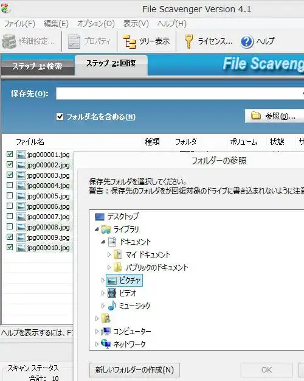304x381 pixels.
Task: Select jpg000001.jpg image file icon
Action: tap(21, 155)
